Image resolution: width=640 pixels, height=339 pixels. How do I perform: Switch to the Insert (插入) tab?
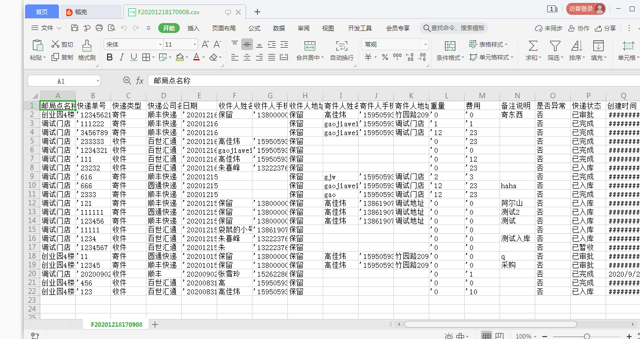[x=194, y=28]
